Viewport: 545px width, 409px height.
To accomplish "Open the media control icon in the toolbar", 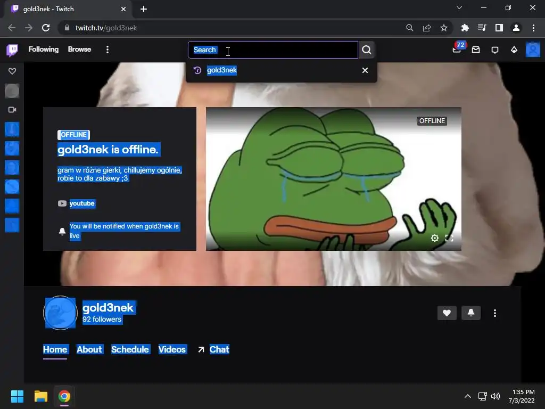I will click(482, 28).
